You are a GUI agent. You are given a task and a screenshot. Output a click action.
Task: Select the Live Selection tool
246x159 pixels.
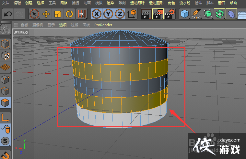tap(34, 14)
